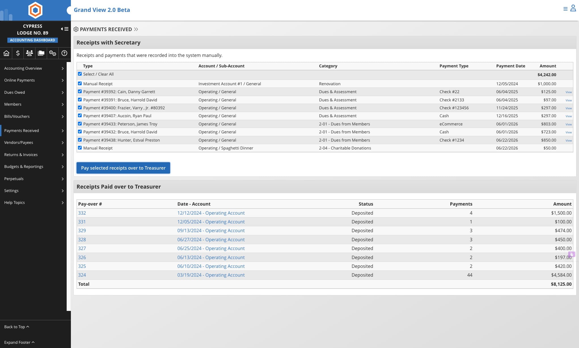Click the Pay-over # column header
Viewport: 579px width, 348px height.
pos(90,204)
